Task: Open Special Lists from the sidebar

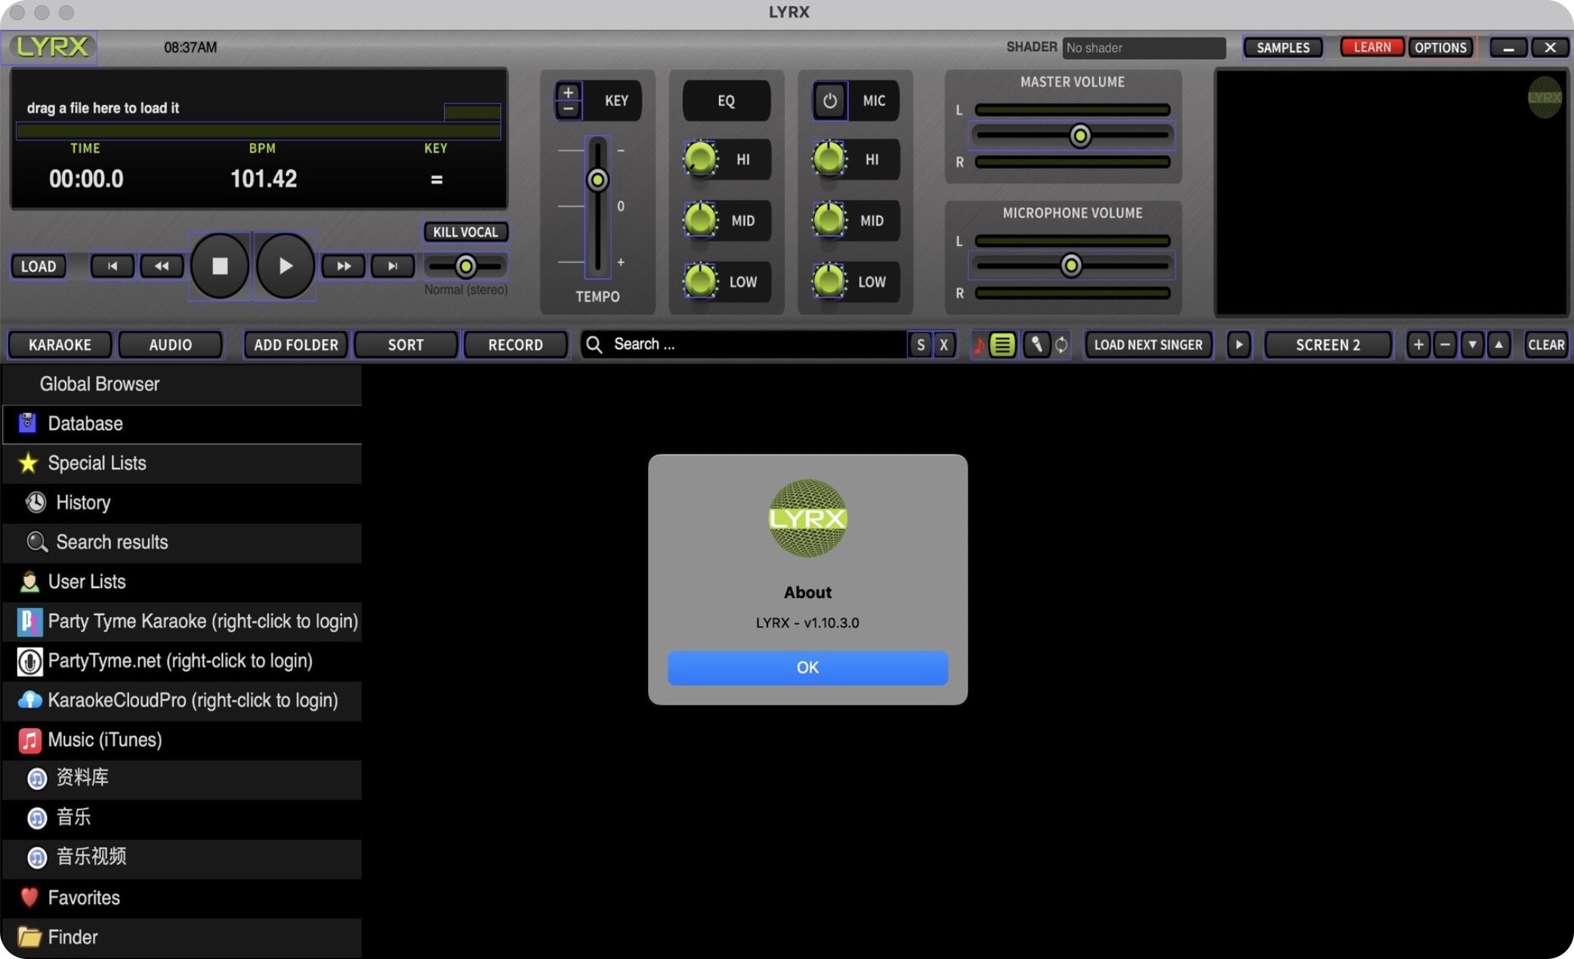Action: coord(97,463)
